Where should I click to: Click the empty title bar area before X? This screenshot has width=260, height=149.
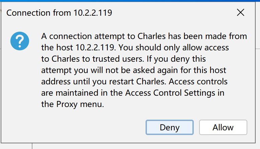[x=172, y=13]
